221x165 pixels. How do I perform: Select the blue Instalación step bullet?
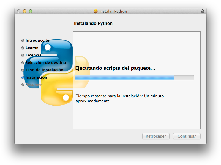(23, 77)
